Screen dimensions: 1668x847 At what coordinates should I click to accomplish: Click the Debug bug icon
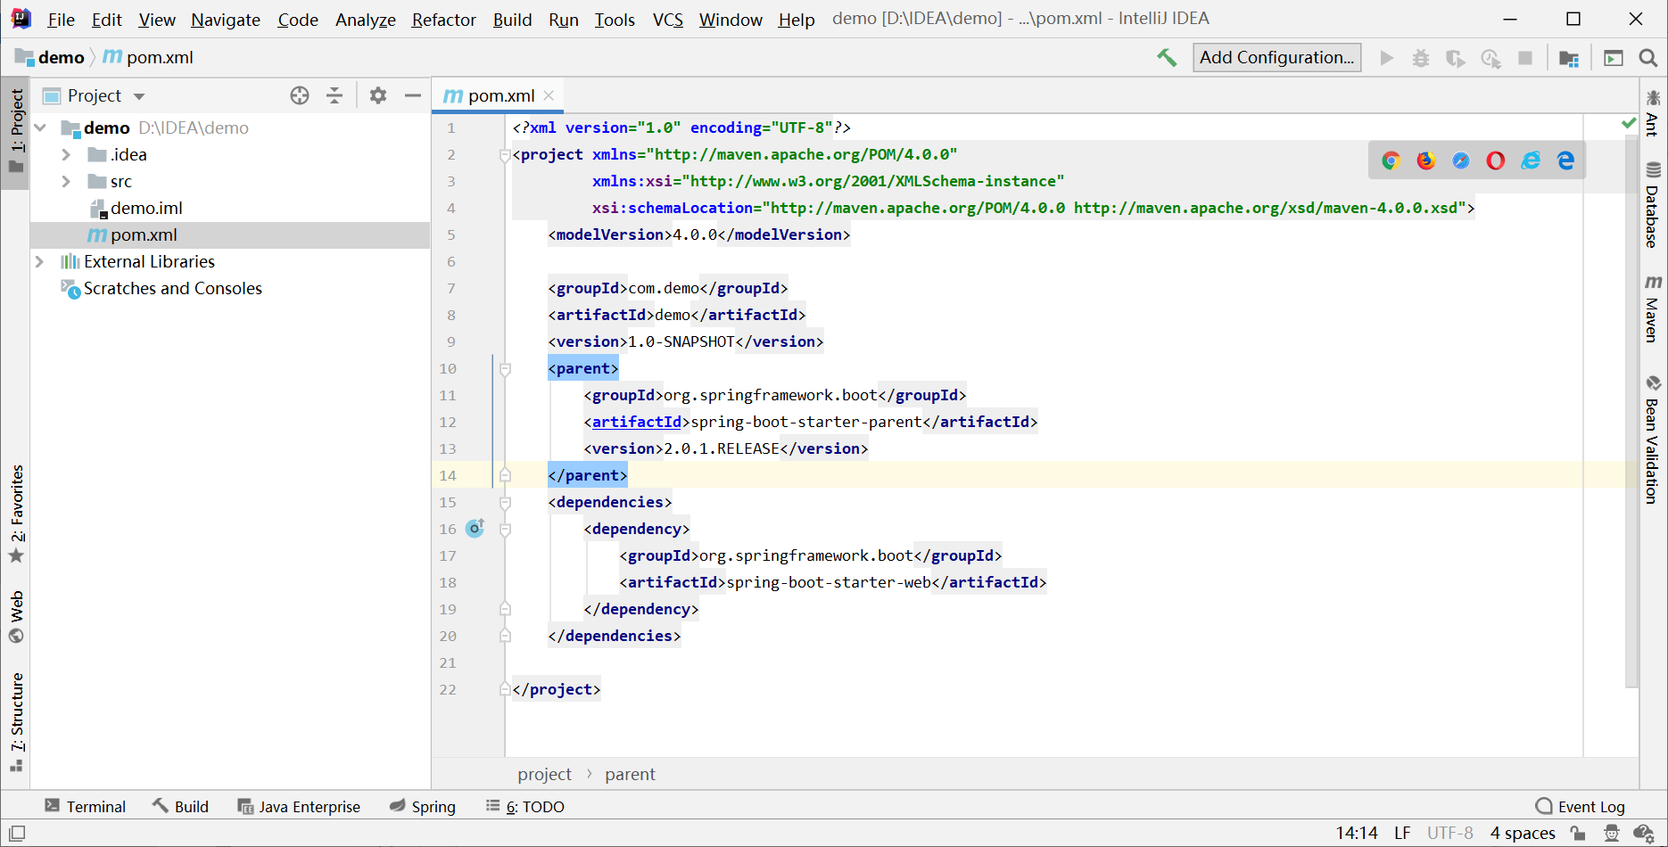tap(1421, 58)
